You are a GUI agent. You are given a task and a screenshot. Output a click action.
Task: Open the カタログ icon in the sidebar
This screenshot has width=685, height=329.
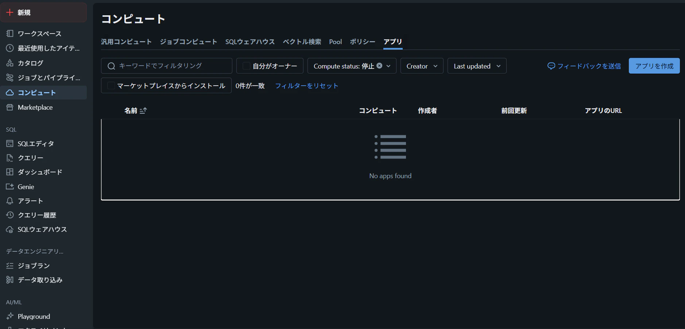(x=10, y=63)
